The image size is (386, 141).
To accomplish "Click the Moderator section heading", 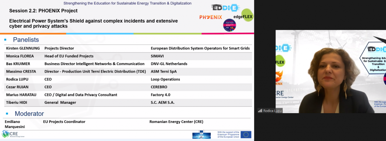I will pos(29,114).
